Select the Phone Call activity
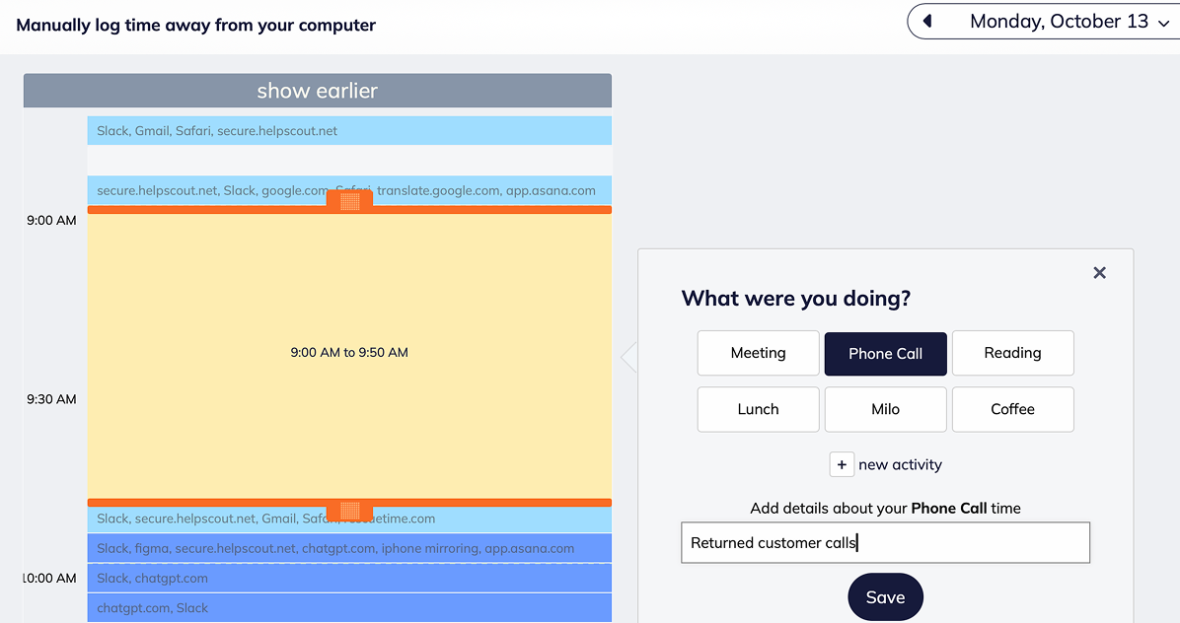Screen dimensions: 1180x623 pyautogui.click(x=885, y=353)
